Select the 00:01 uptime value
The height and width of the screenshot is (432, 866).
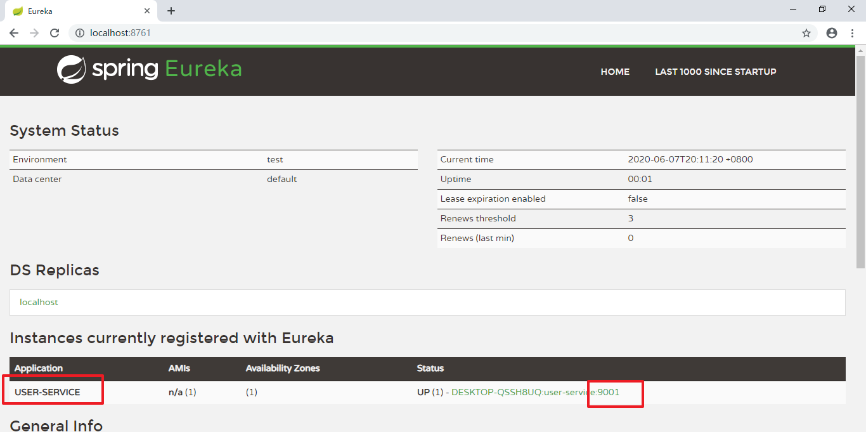tap(640, 179)
